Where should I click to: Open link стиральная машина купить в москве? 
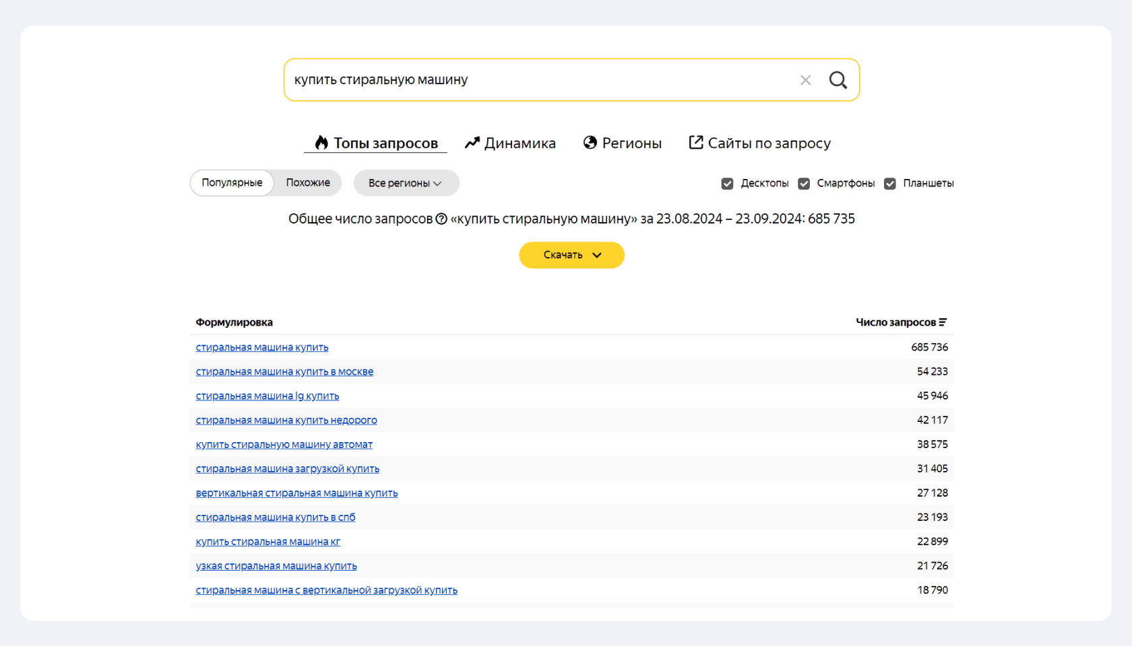pos(284,371)
